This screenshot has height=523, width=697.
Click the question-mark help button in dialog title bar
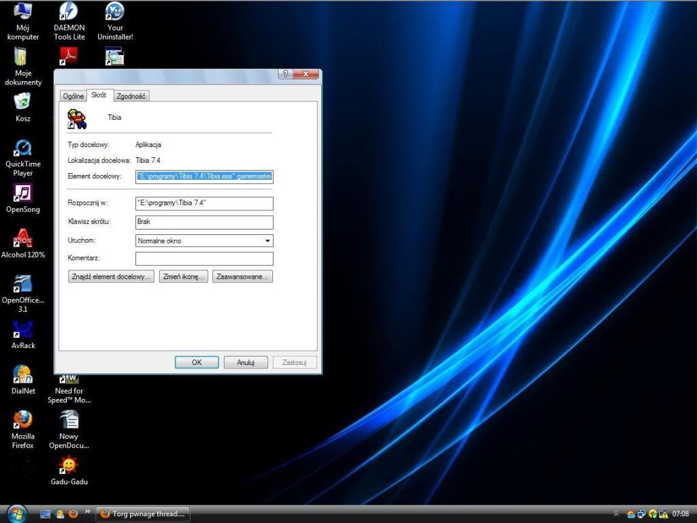click(x=285, y=74)
